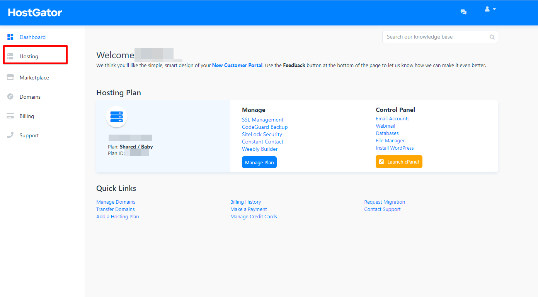Go to Marketplace in the sidebar
The image size is (538, 297).
click(34, 78)
